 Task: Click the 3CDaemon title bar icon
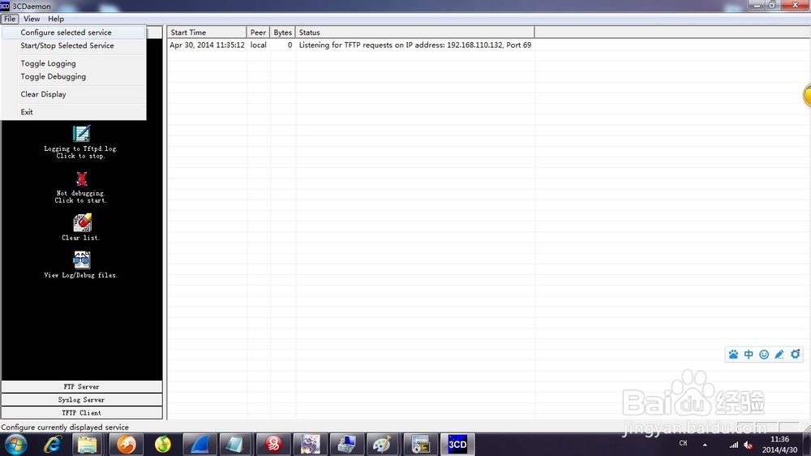[x=5, y=6]
